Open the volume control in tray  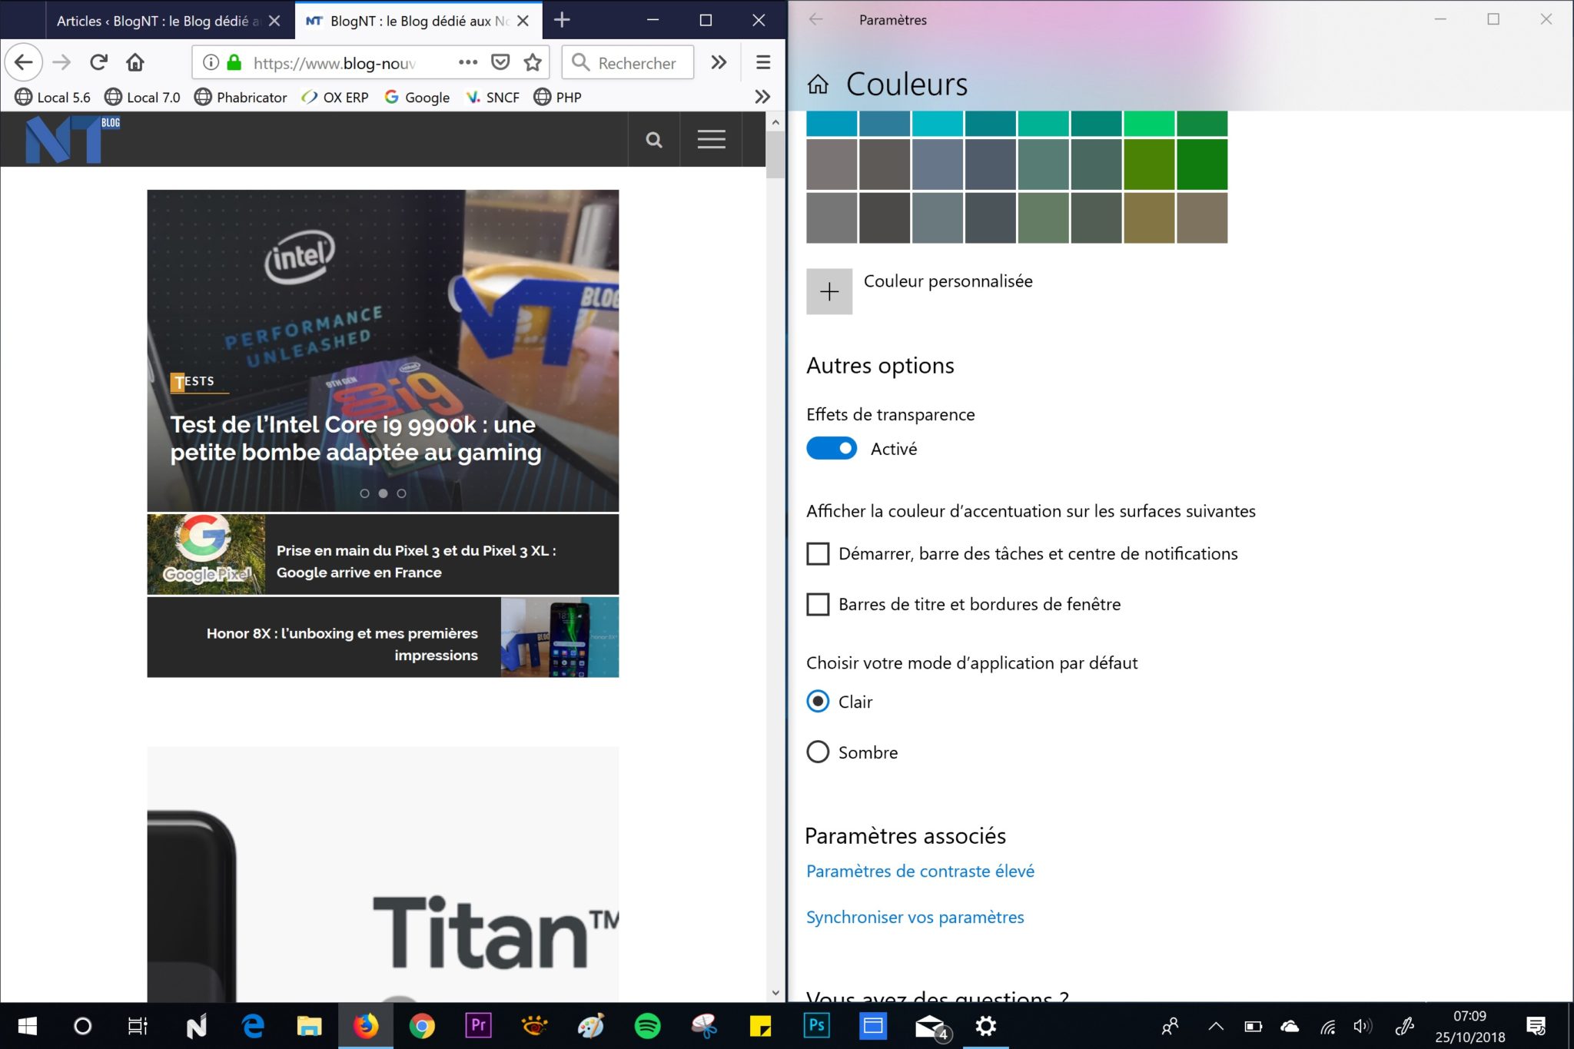[x=1363, y=1026]
